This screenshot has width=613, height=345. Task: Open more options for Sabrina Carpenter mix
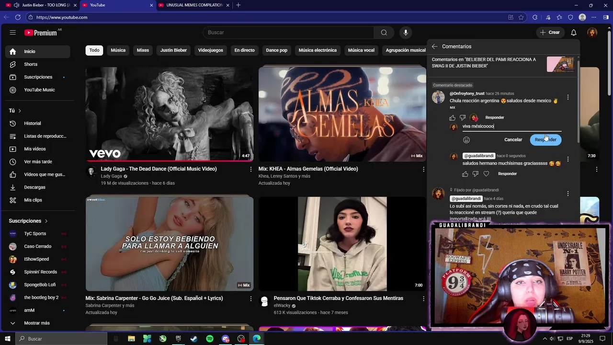(x=250, y=299)
